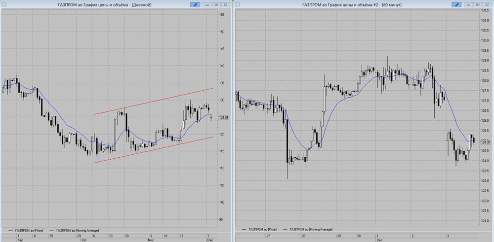Click the Dec month label on the Дневной time axis
The width and height of the screenshot is (494, 242).
pyautogui.click(x=210, y=240)
